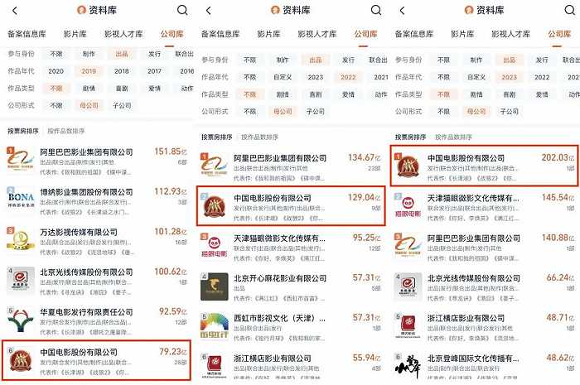
Task: Select 子公司 chip on the 2019-filtered screen
Action: click(122, 106)
